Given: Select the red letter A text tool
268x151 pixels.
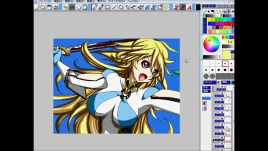Looking at the screenshot, I should click(x=189, y=7).
